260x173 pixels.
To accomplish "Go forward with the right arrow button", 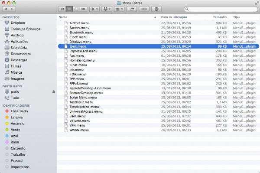I will [x=13, y=9].
